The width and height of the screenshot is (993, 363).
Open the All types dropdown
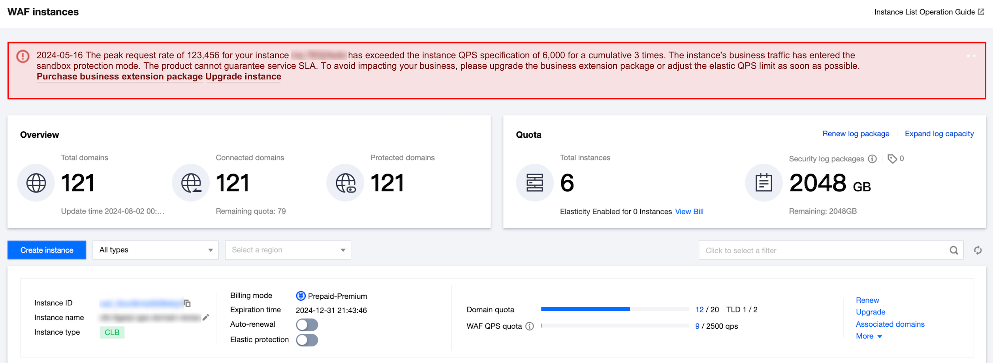[155, 250]
